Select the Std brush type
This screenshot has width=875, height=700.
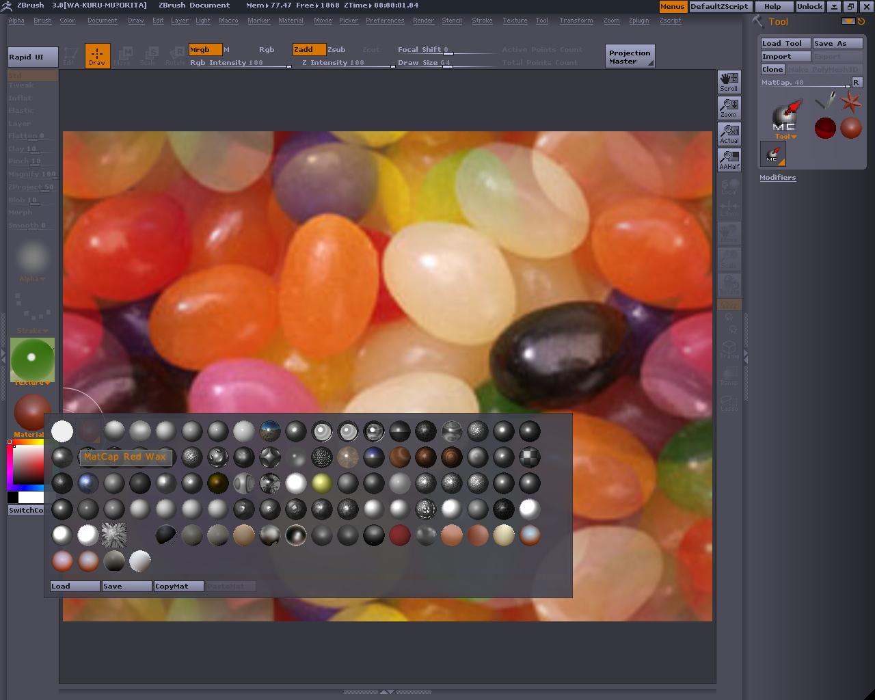pyautogui.click(x=33, y=75)
